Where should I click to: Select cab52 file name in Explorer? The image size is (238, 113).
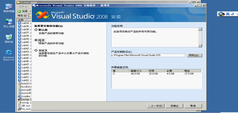(x=27, y=80)
